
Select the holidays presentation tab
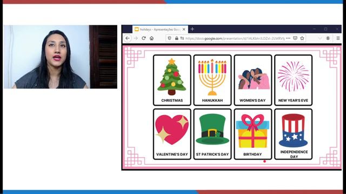point(160,29)
